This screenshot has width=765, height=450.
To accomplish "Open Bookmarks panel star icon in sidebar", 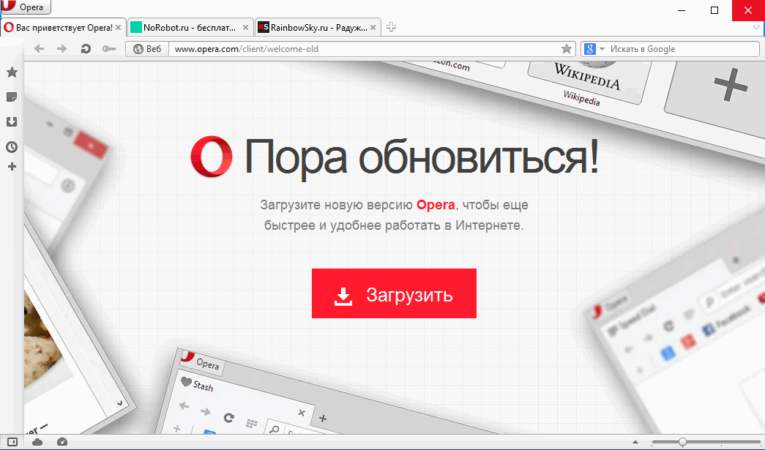I will pyautogui.click(x=12, y=72).
